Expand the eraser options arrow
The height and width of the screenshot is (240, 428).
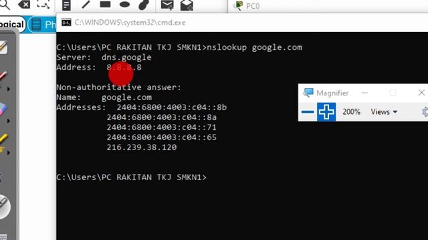pos(9,121)
